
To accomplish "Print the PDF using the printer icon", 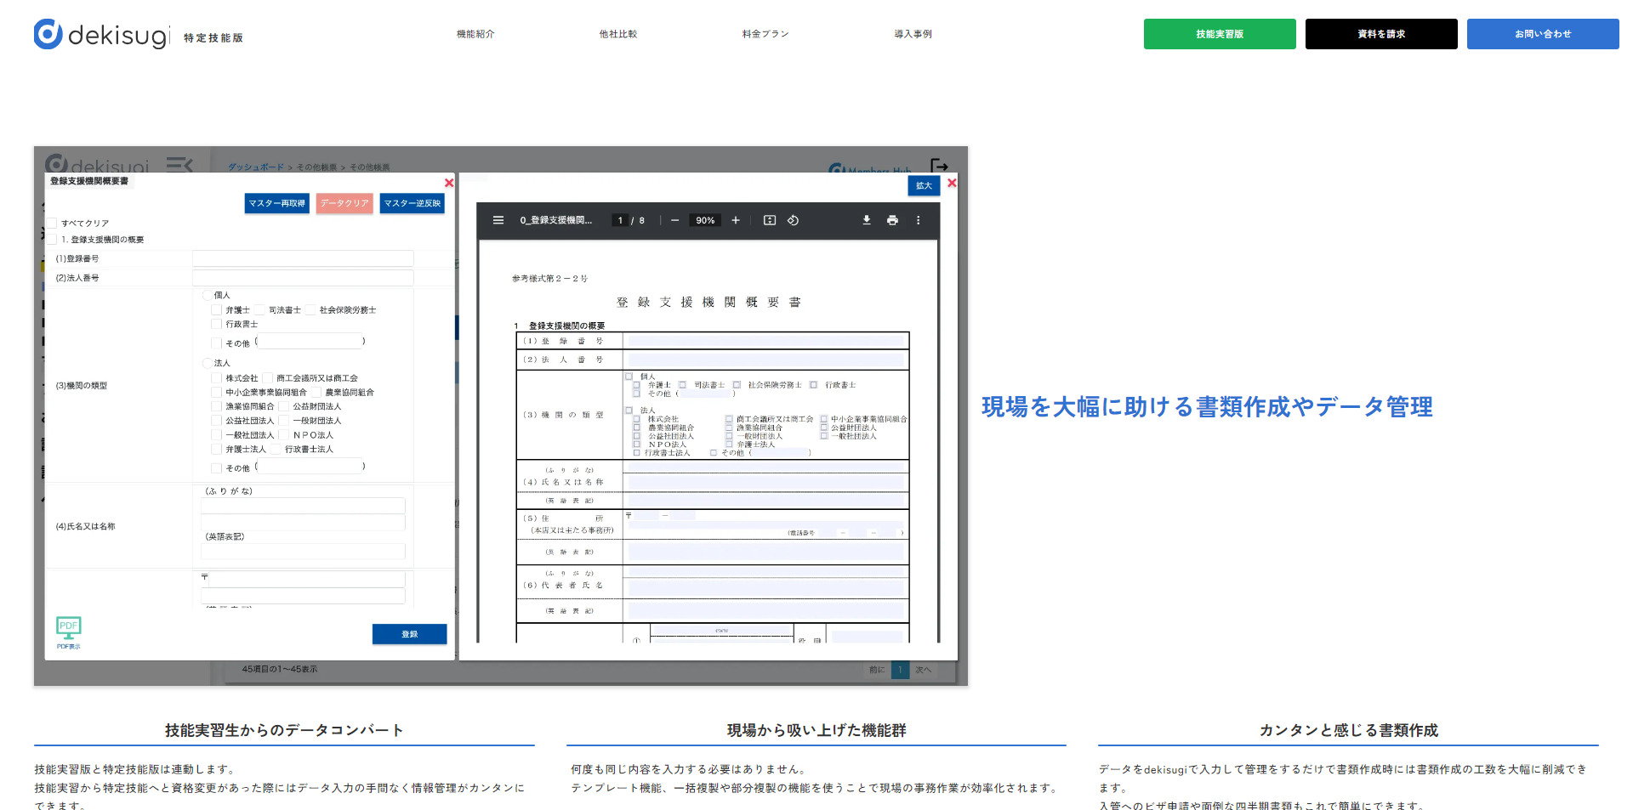I will pos(892,220).
